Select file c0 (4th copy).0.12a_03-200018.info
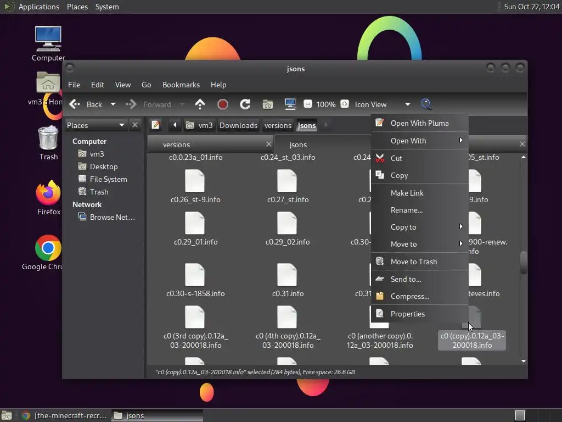562x422 pixels. [288, 327]
